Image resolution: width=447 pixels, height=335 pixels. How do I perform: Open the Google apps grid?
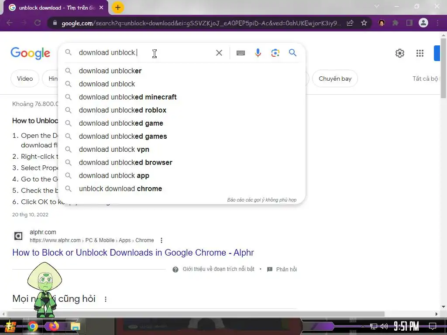[419, 53]
